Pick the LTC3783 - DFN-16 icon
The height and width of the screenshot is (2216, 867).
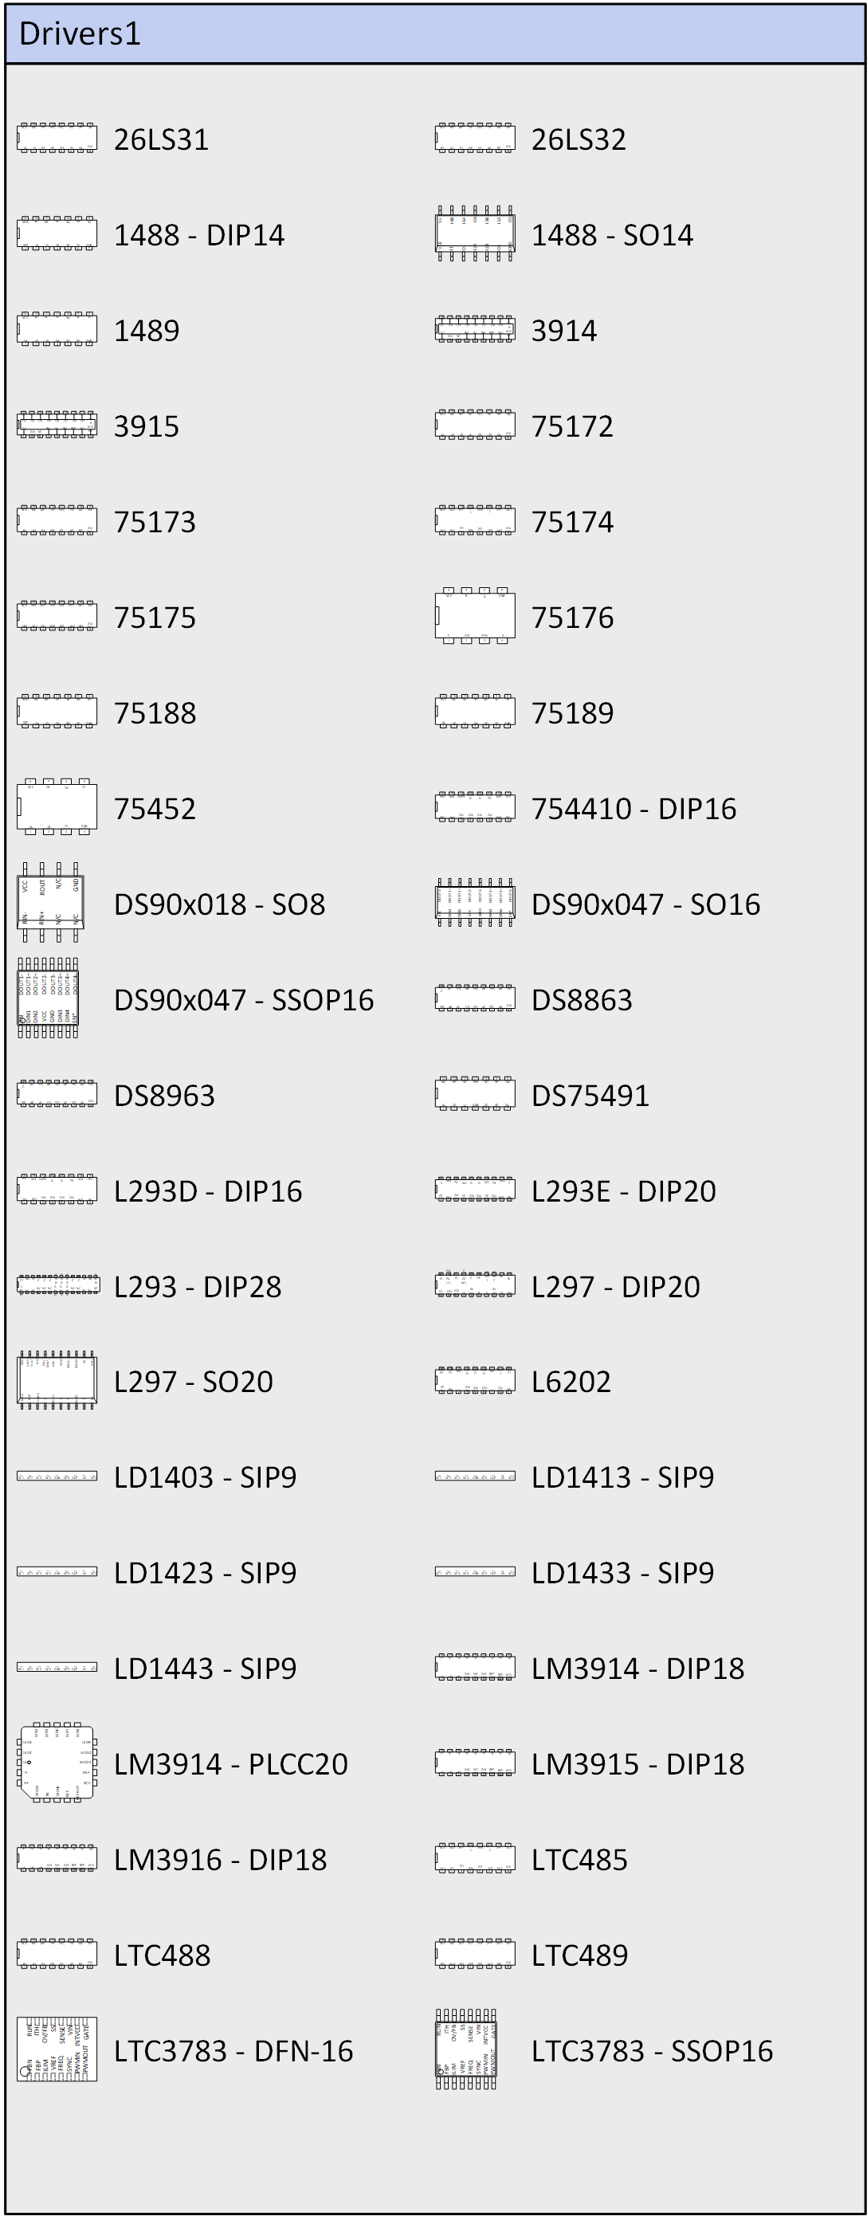coord(57,2050)
